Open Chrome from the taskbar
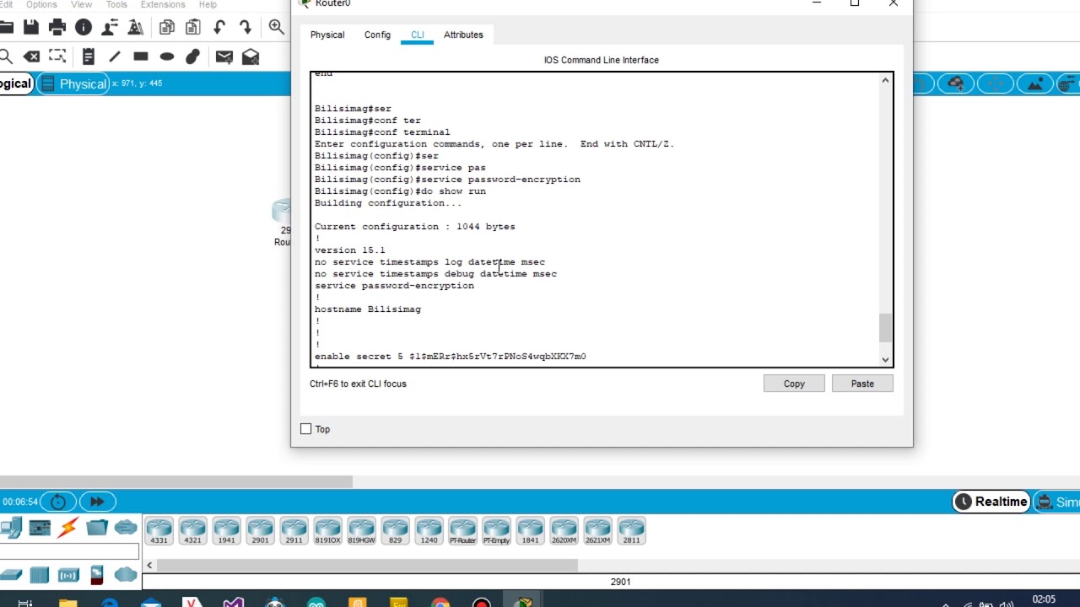Screen dimensions: 1080x607 coord(440,604)
